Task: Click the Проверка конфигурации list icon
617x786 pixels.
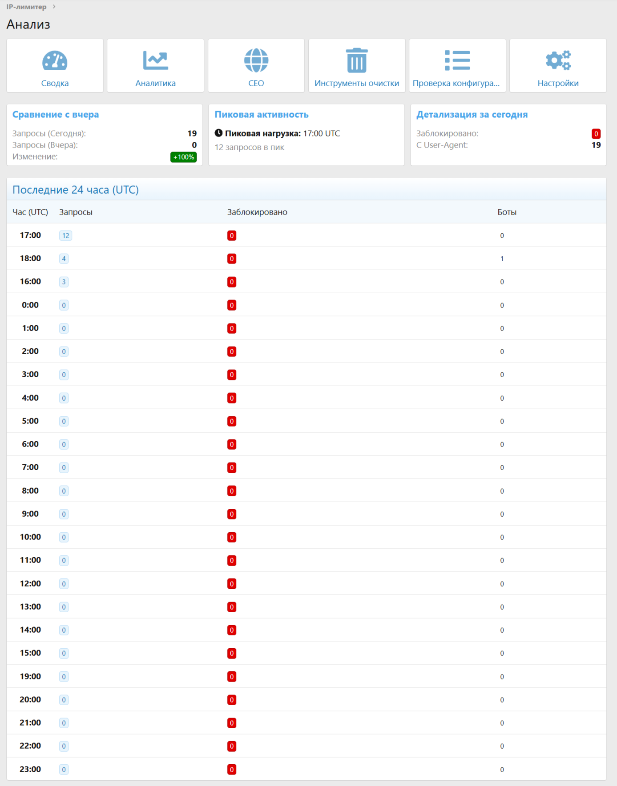Action: [457, 60]
